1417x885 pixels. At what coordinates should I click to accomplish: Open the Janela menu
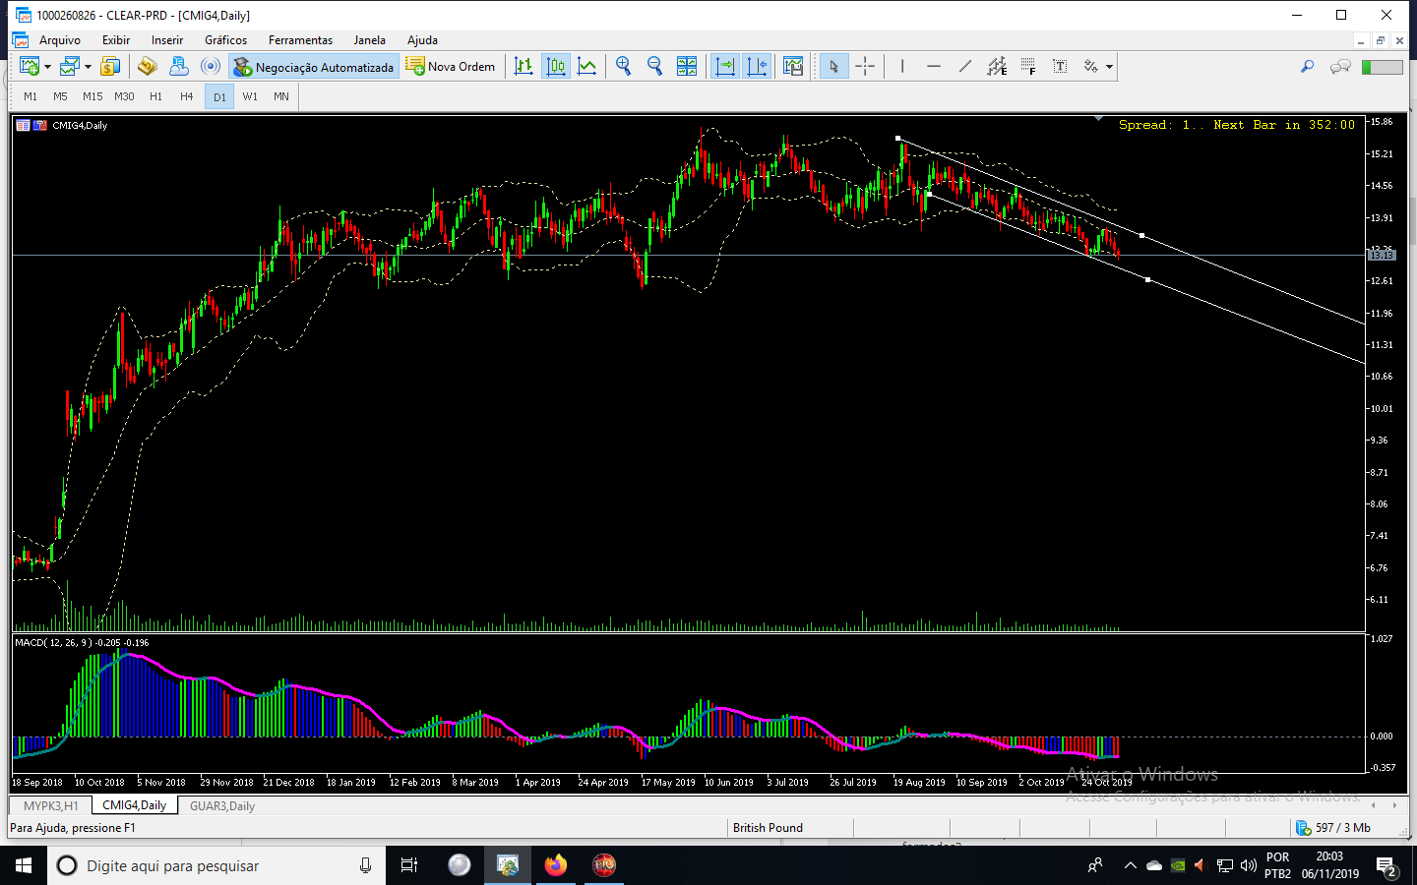pos(370,40)
